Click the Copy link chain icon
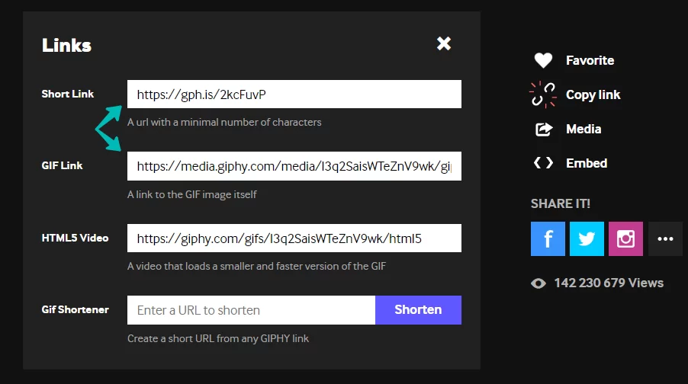688x384 pixels. 543,94
